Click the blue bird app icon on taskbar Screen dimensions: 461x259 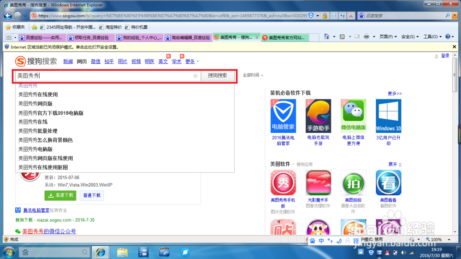click(x=185, y=252)
